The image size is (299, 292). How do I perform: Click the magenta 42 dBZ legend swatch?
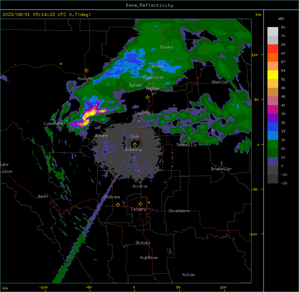pos(273,109)
